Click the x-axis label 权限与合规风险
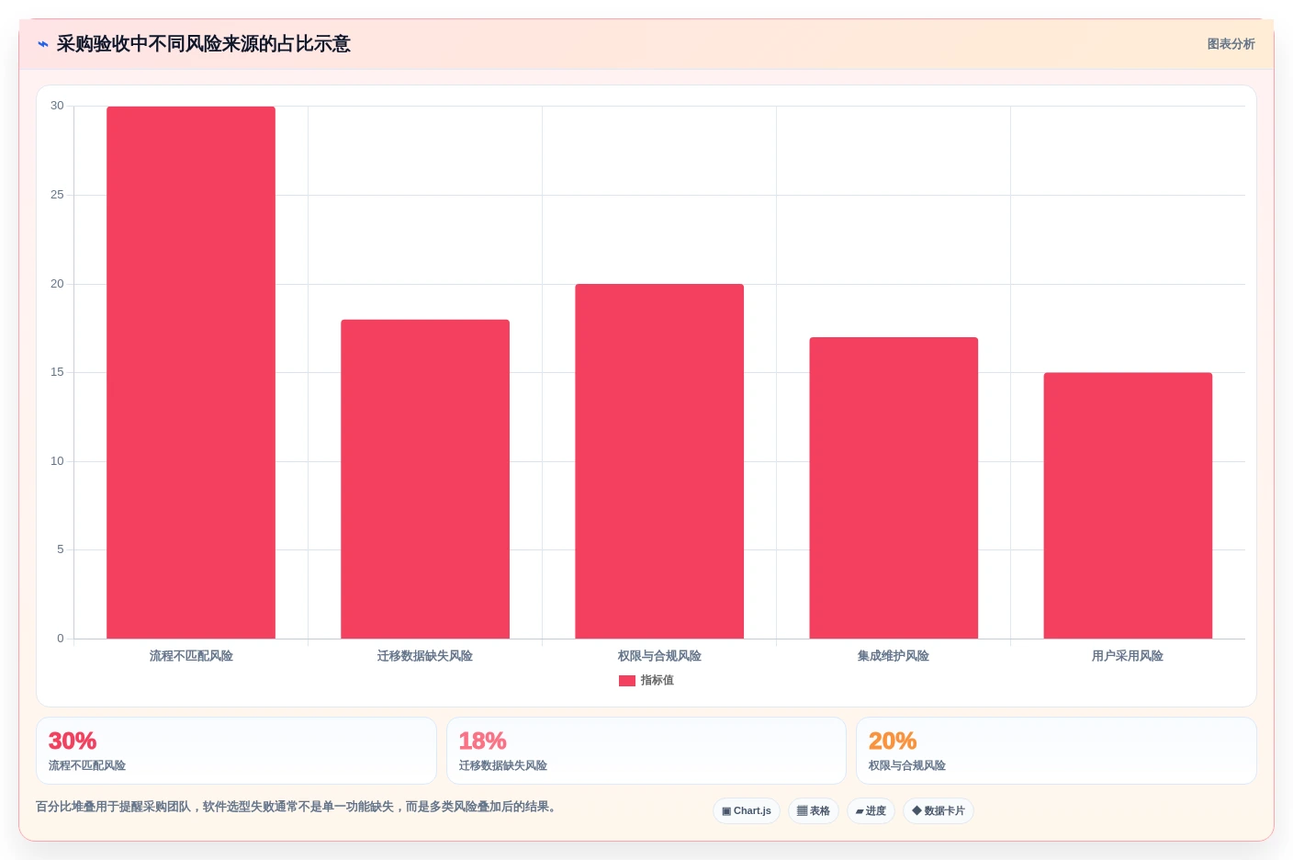This screenshot has height=860, width=1293. pos(659,656)
